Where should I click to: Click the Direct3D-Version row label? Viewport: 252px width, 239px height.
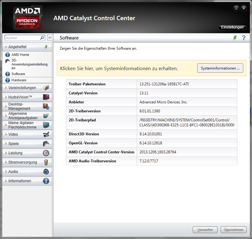84,134
